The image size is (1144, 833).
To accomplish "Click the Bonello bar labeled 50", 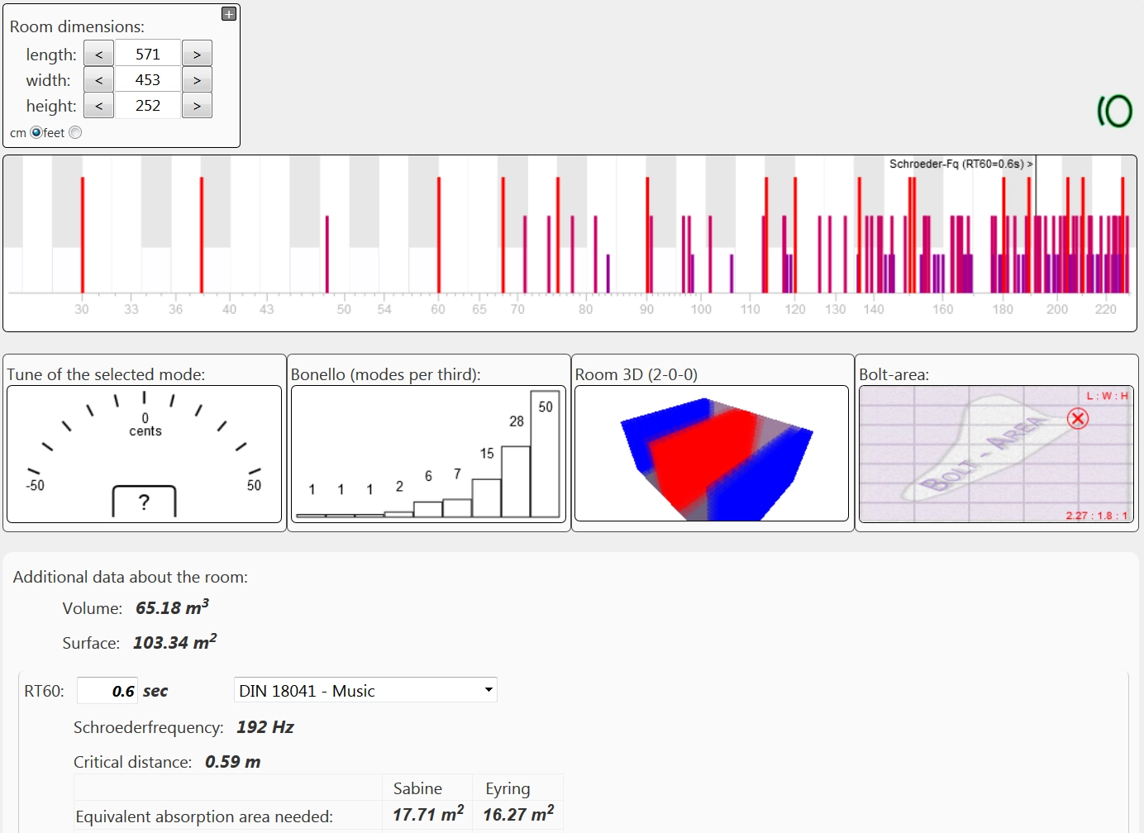I will click(x=545, y=455).
